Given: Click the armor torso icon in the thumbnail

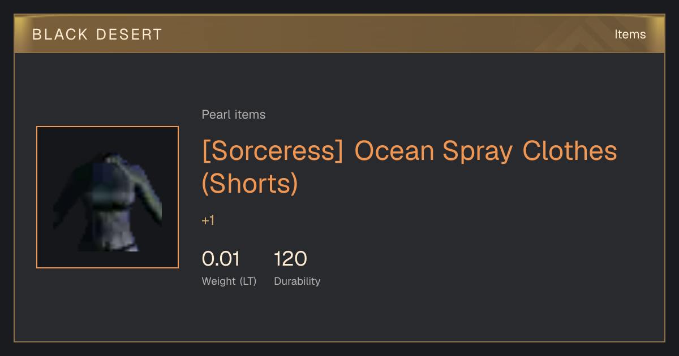Looking at the screenshot, I should point(108,201).
